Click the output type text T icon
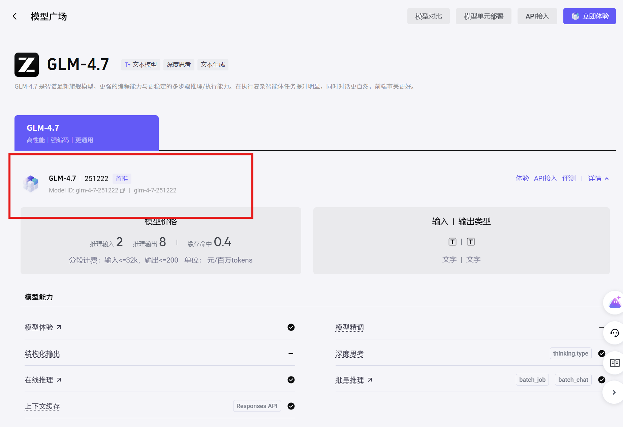The width and height of the screenshot is (623, 427). click(471, 242)
